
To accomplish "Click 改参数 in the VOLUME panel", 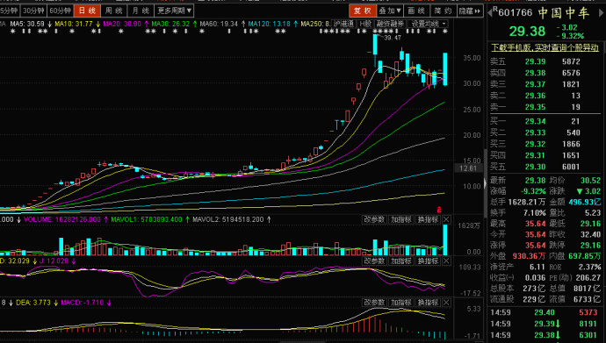I will pos(374,219).
